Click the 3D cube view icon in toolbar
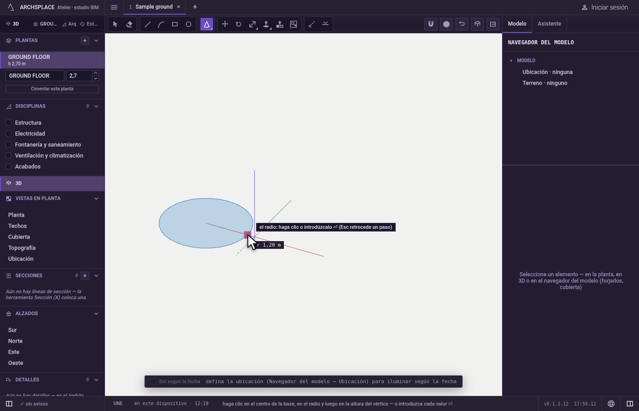 pos(477,24)
